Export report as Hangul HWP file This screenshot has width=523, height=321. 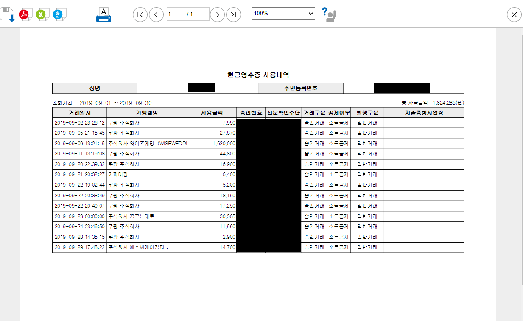[x=59, y=14]
